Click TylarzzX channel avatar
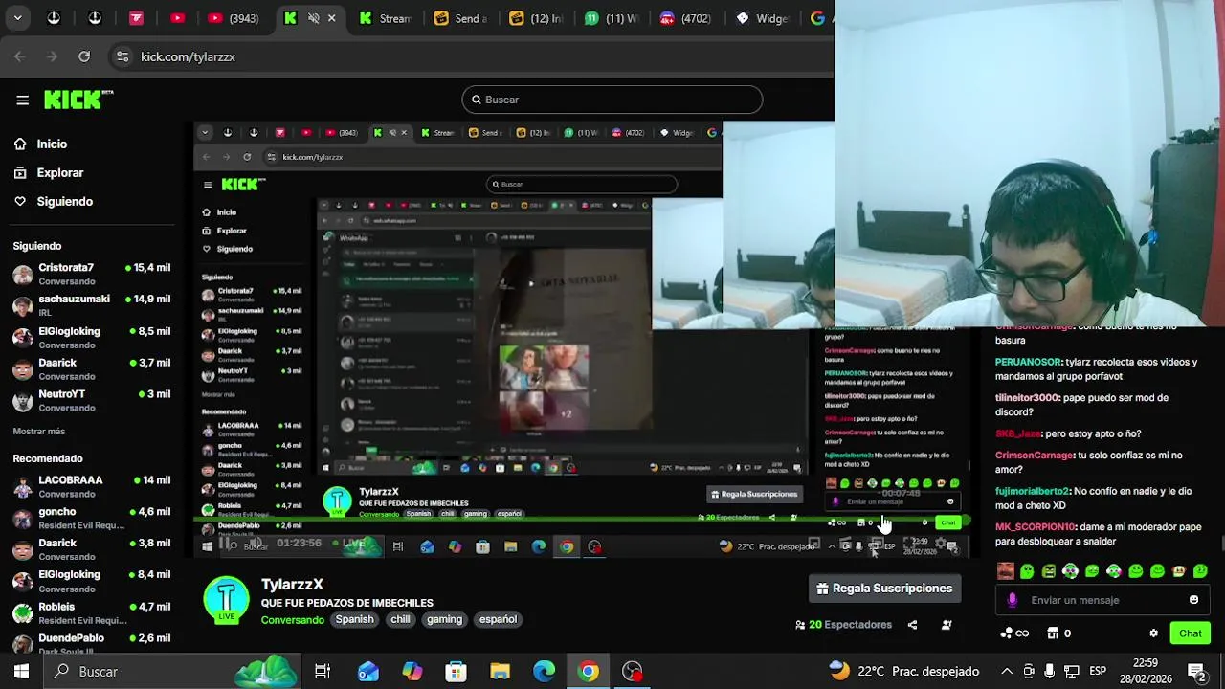The width and height of the screenshot is (1225, 689). [x=227, y=601]
